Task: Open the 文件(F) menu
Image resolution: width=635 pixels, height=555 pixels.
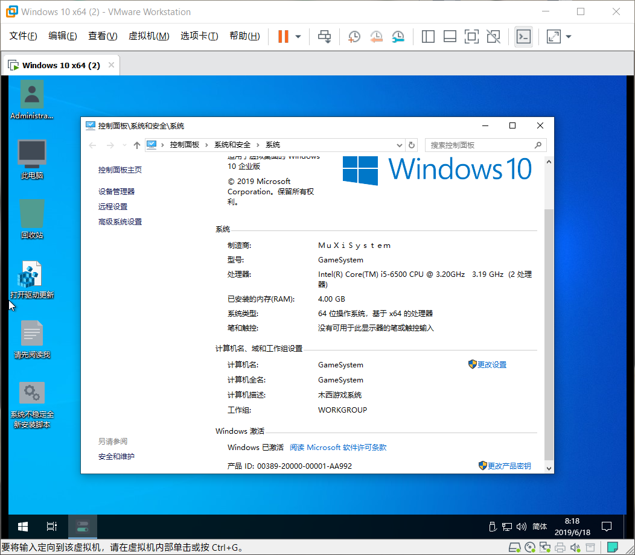Action: tap(23, 36)
